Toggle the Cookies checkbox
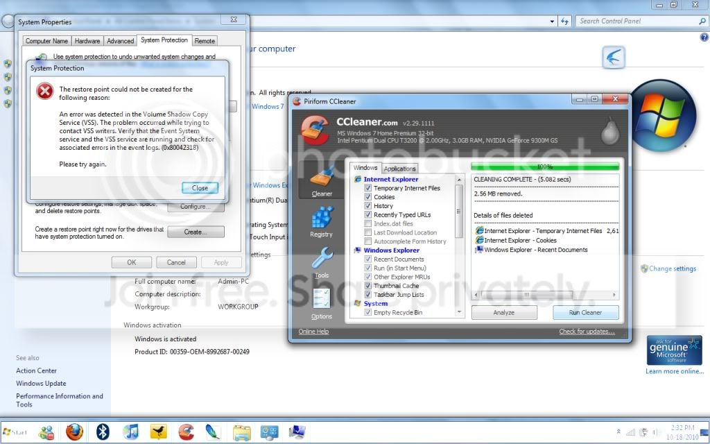This screenshot has width=710, height=444. (368, 197)
